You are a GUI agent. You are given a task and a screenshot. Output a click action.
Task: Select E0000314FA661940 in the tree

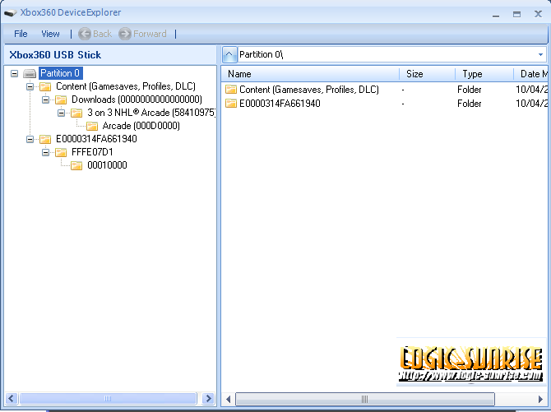click(x=96, y=139)
